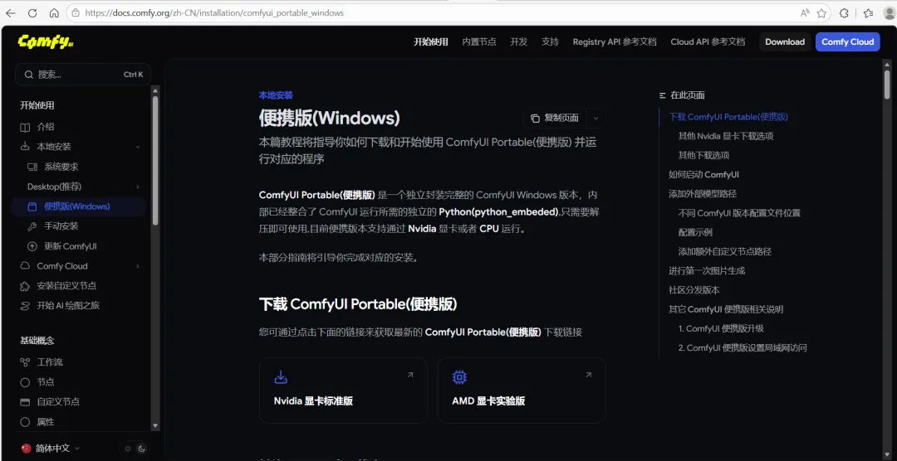Image resolution: width=897 pixels, height=461 pixels.
Task: Click the 复制页面 button
Action: tap(554, 119)
